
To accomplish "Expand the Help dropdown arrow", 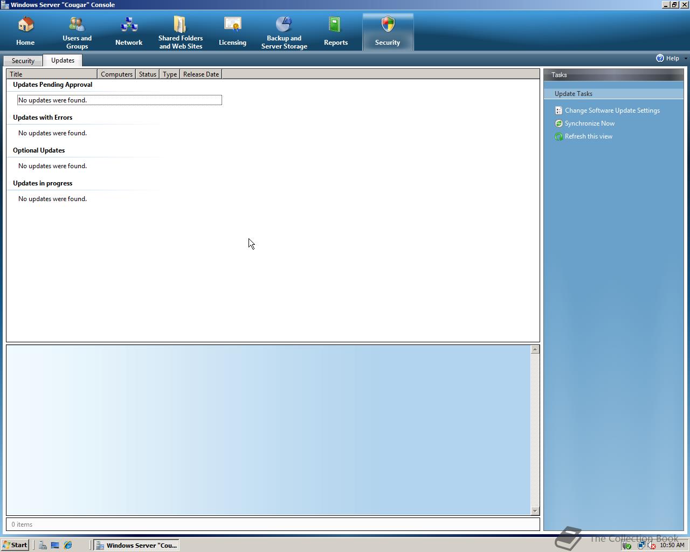I will click(x=686, y=58).
